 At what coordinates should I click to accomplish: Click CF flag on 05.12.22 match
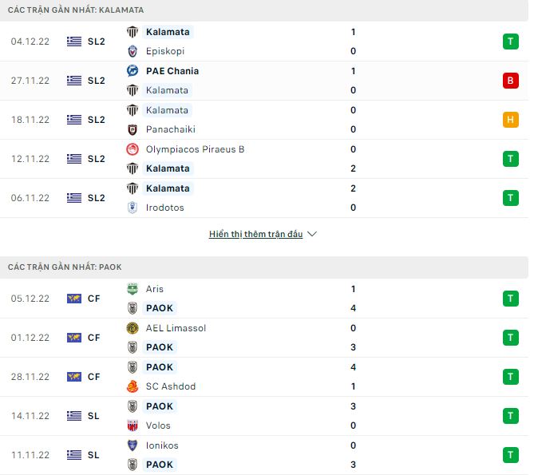[74, 299]
